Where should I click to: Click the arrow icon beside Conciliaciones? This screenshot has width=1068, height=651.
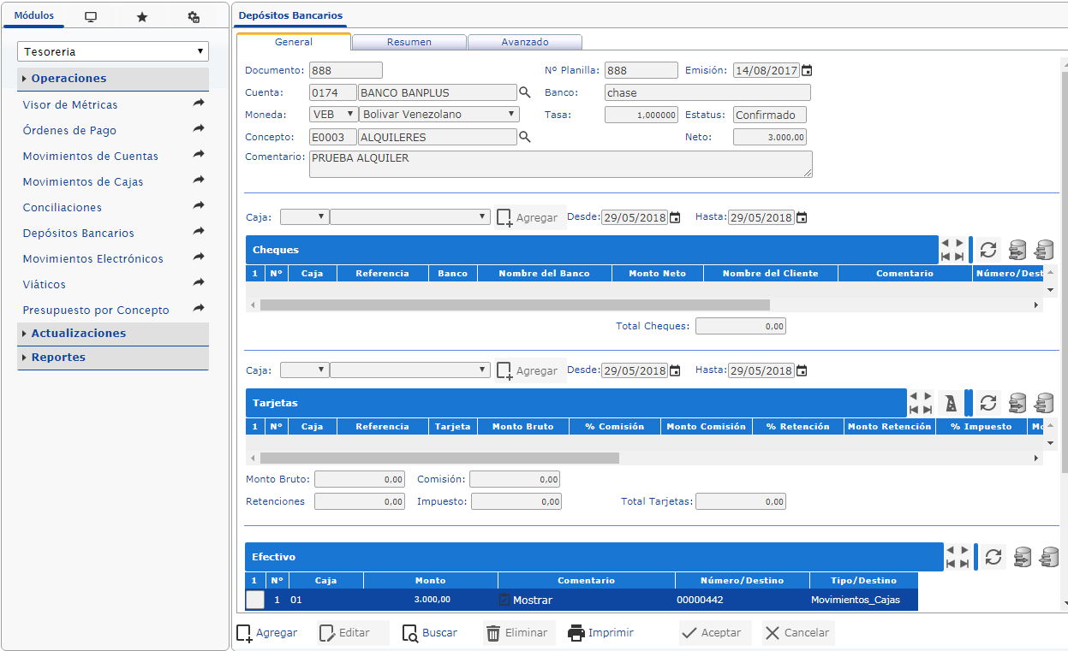pos(199,206)
